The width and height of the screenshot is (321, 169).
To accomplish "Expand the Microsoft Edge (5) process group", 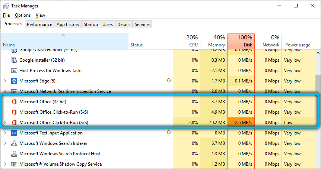I will pos(5,81).
